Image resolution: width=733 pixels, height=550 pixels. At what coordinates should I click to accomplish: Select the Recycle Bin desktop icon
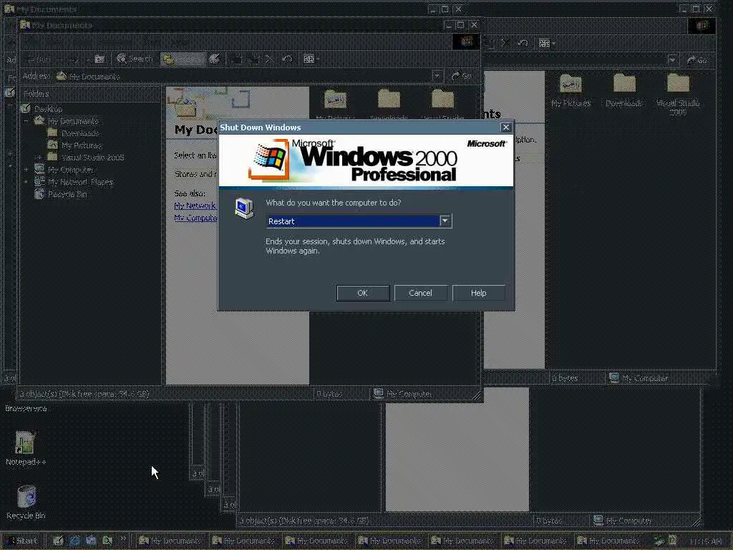(26, 502)
